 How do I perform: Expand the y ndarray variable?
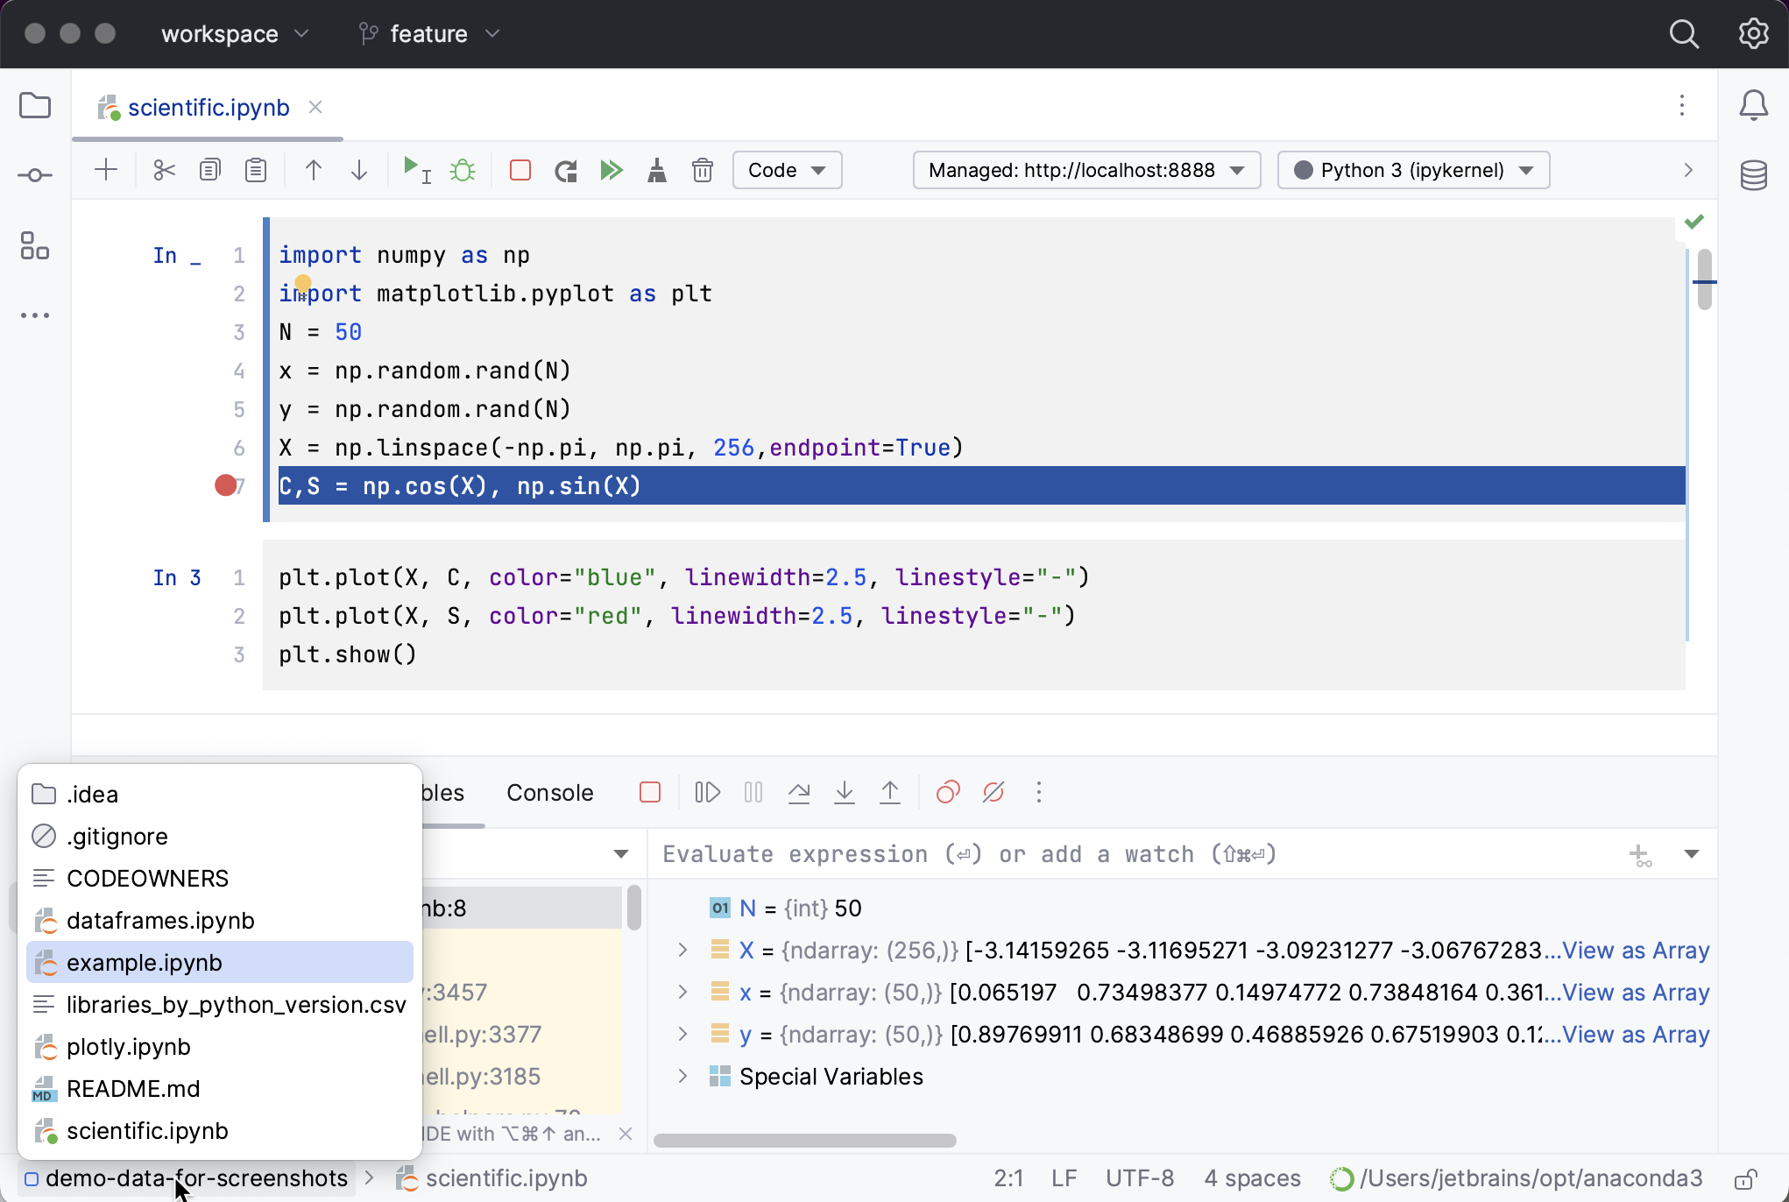click(x=683, y=1034)
